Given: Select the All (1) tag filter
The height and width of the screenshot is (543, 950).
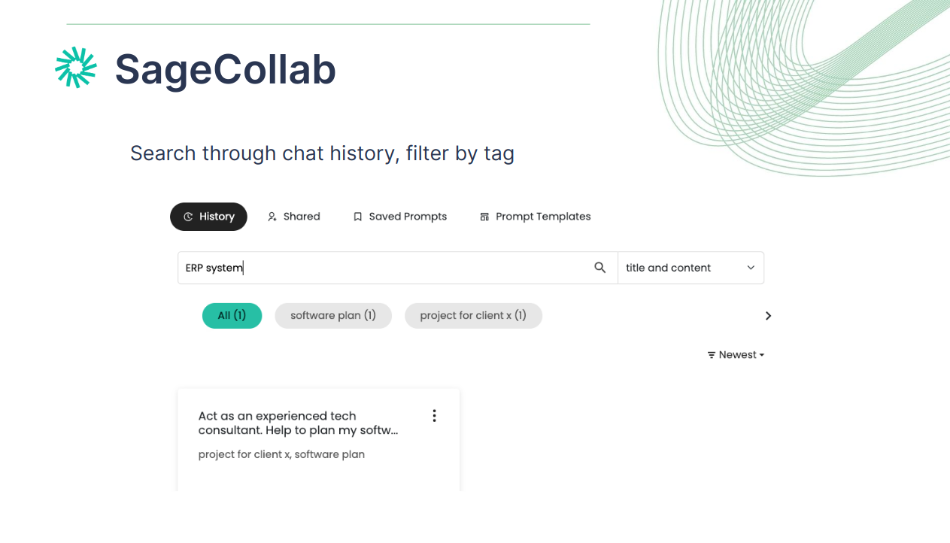Looking at the screenshot, I should click(x=232, y=316).
